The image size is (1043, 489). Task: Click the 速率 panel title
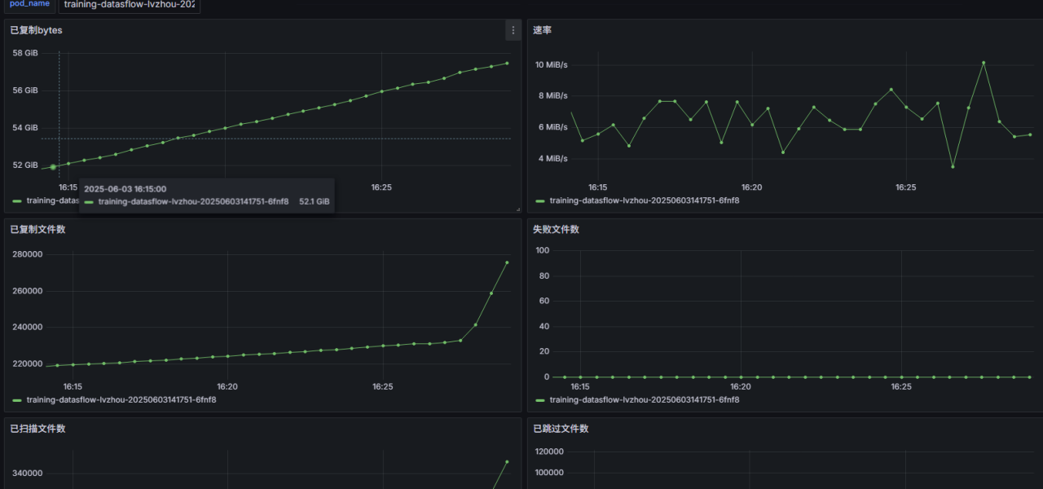(x=543, y=30)
